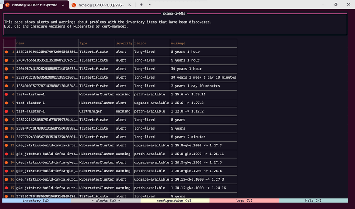Click the red status dot on row 8
Image resolution: width=355 pixels, height=209 pixels.
6,111
